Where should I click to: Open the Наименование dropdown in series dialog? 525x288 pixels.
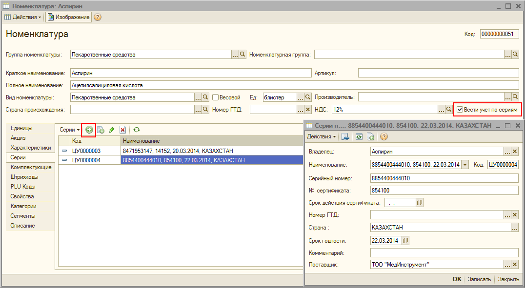[x=465, y=165]
